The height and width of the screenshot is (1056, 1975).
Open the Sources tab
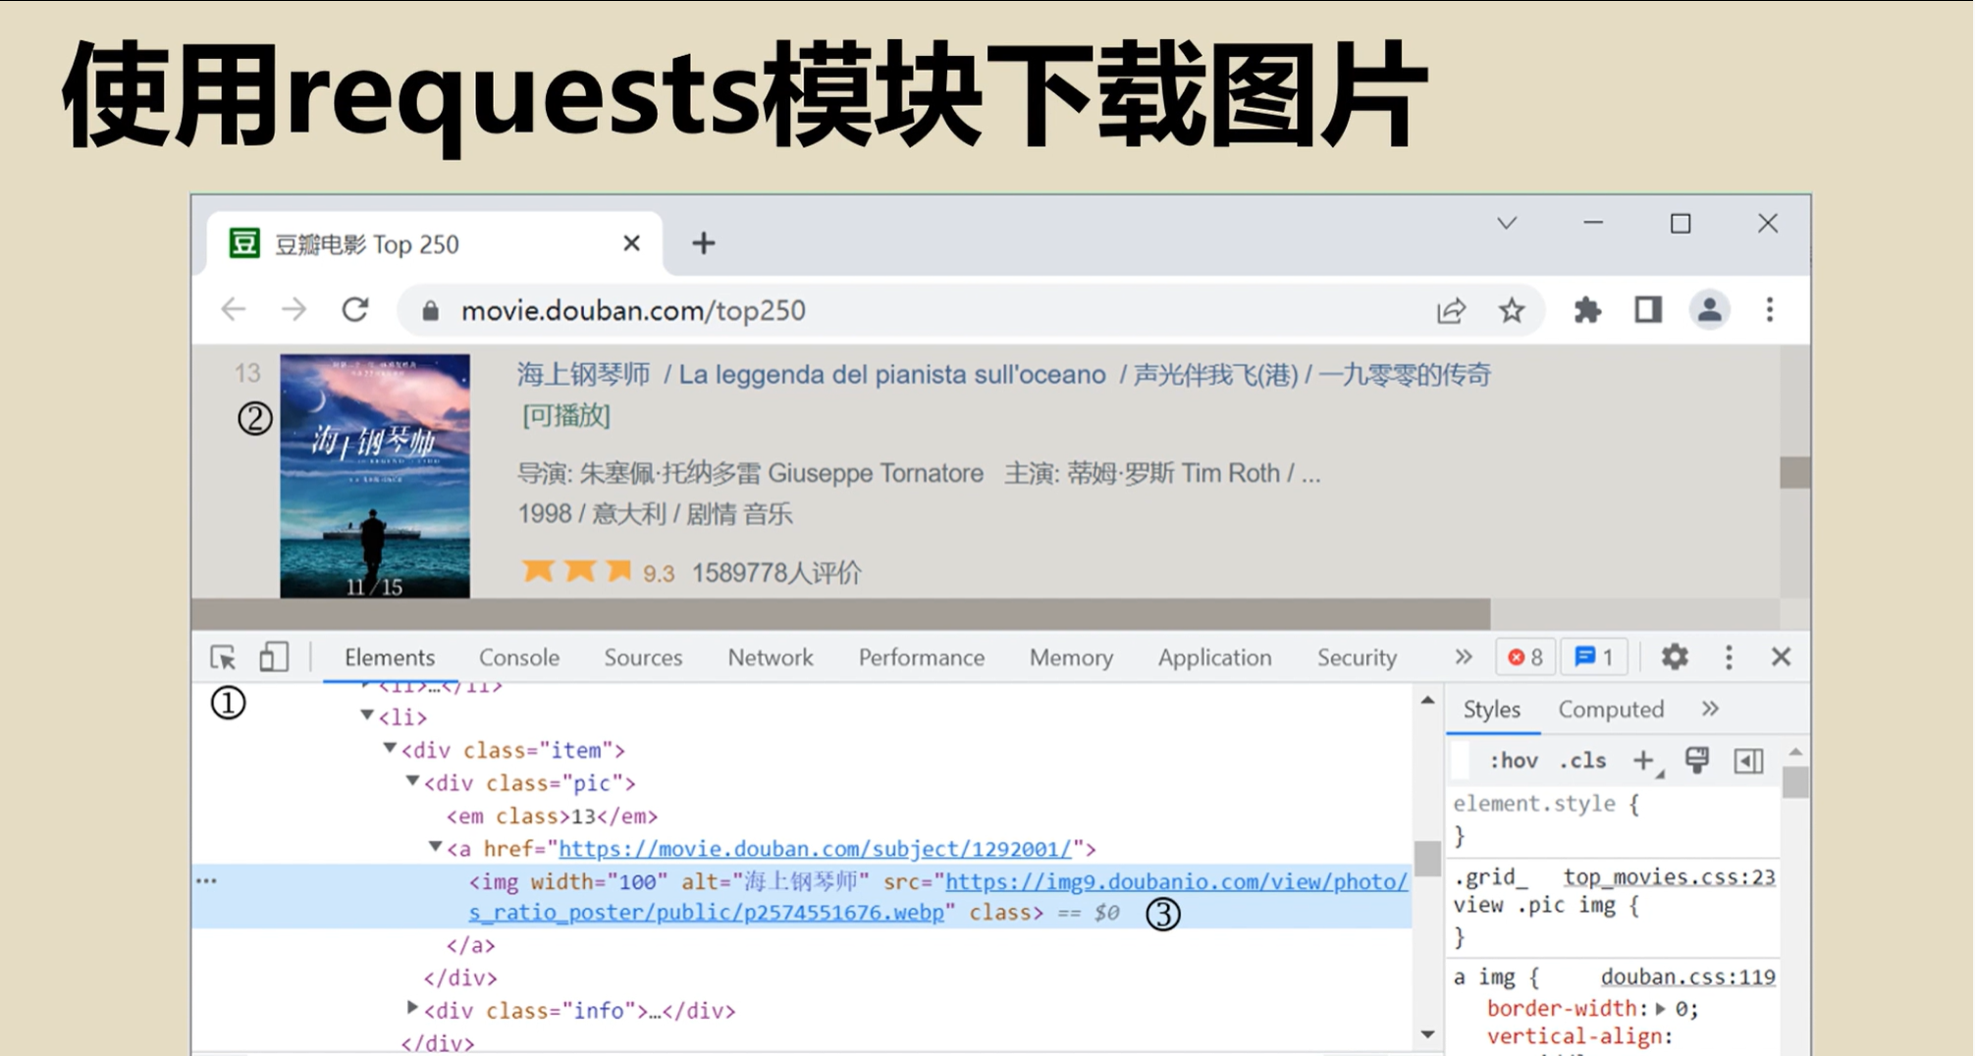[643, 658]
